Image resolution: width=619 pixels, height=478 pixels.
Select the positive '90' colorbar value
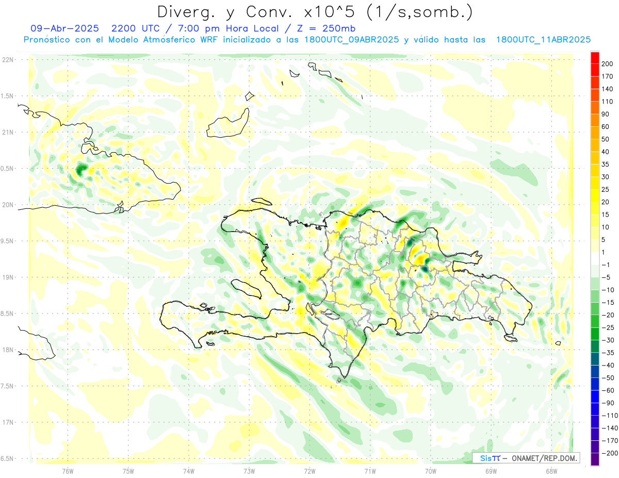pyautogui.click(x=606, y=114)
